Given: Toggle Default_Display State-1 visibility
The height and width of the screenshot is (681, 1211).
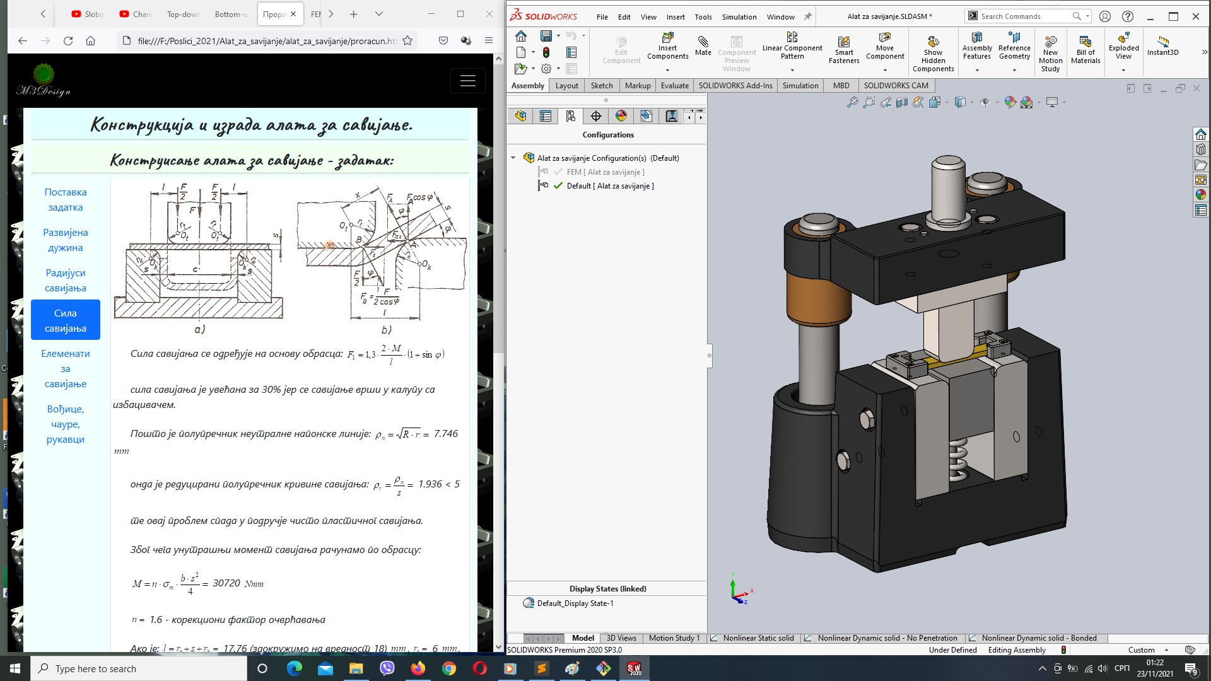Looking at the screenshot, I should click(x=528, y=603).
